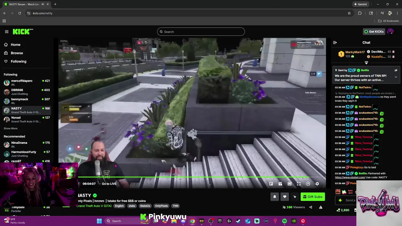Screen dimensions: 402x226
Task: Select the mercoffdaperc channel in the sidebar
Action: tap(27, 83)
